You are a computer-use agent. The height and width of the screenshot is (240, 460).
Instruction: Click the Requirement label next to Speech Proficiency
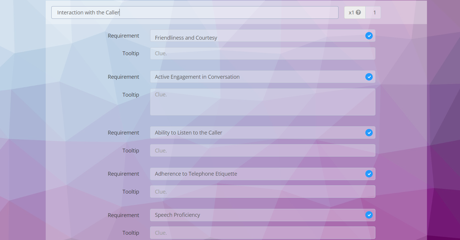[x=123, y=215]
